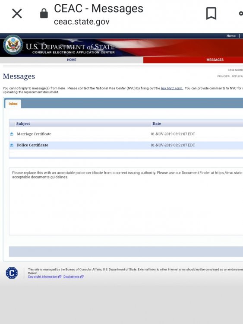Open Copyright Information link
This screenshot has width=243, height=324.
(43, 276)
